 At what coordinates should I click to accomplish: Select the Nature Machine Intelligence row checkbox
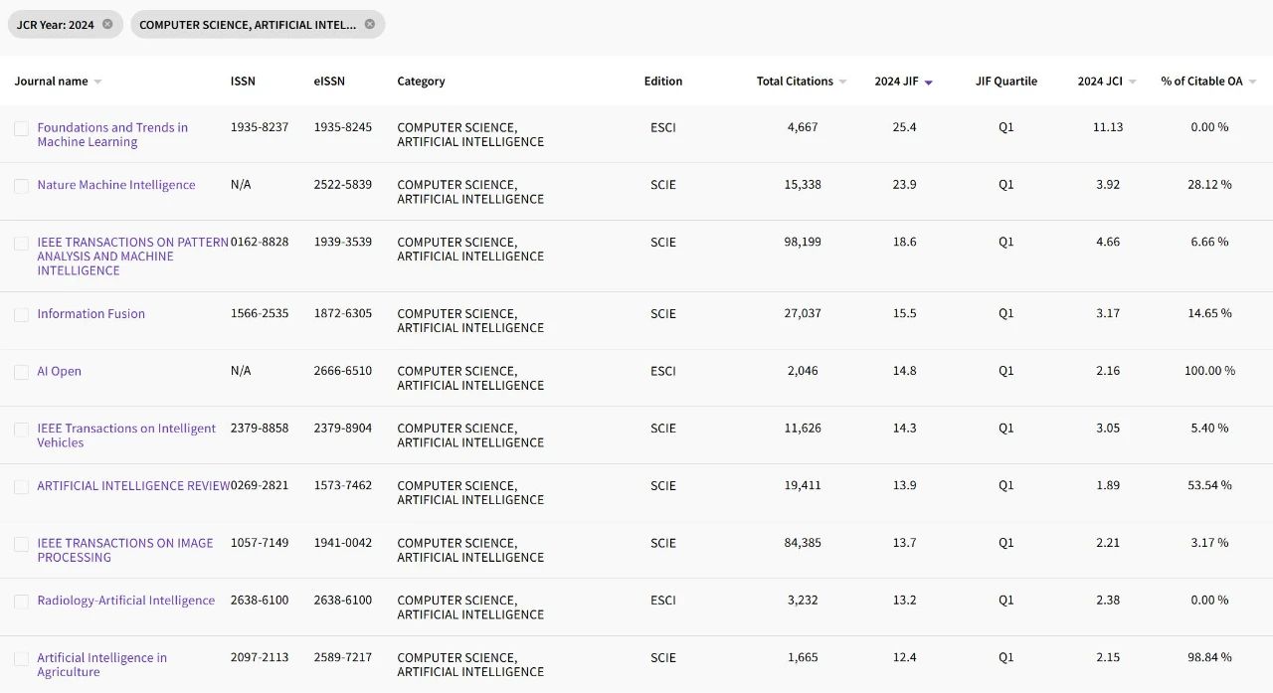(21, 186)
